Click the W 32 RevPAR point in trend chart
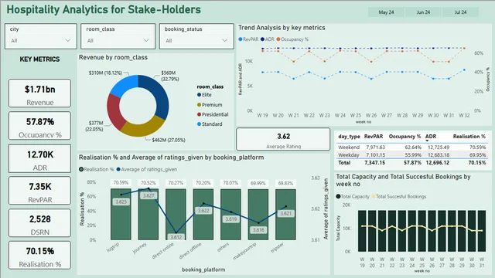Screen dimensions: 495x278 point(464,70)
